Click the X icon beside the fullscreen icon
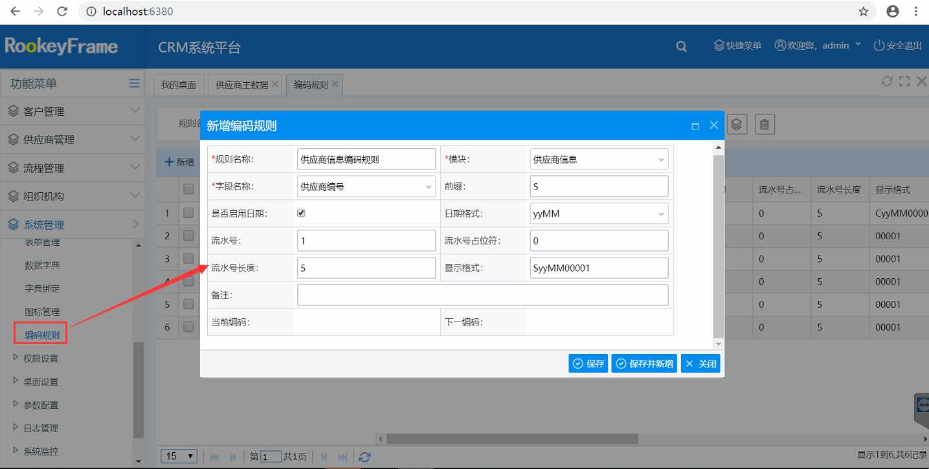 point(921,81)
